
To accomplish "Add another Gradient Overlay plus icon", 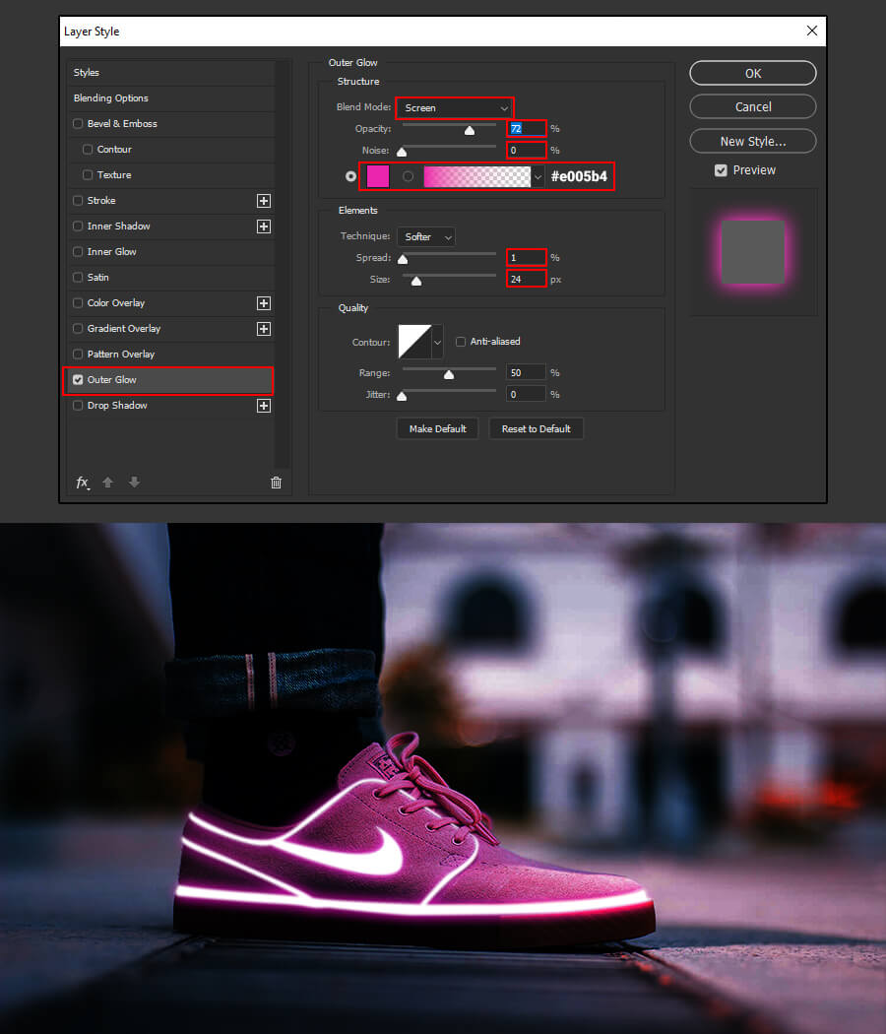I will tap(264, 329).
